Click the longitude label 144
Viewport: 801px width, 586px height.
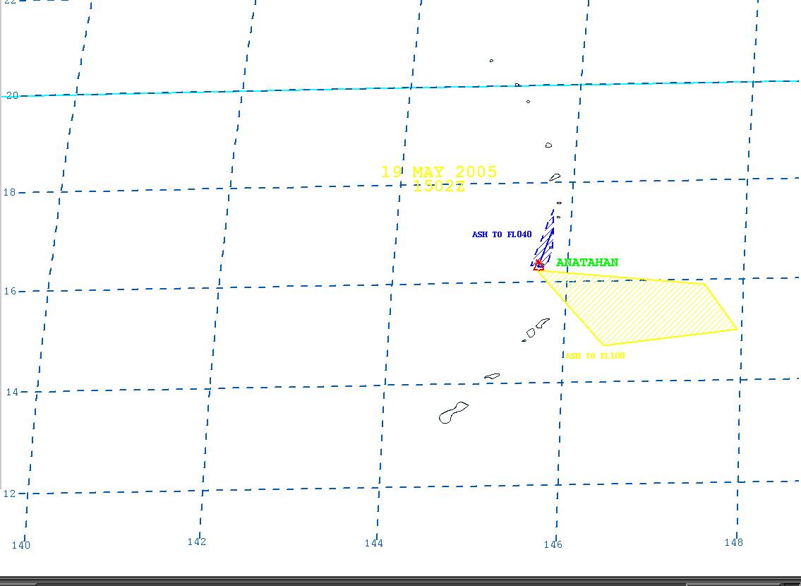pos(374,543)
